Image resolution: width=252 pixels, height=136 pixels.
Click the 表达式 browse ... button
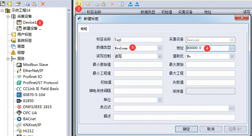click(231, 108)
